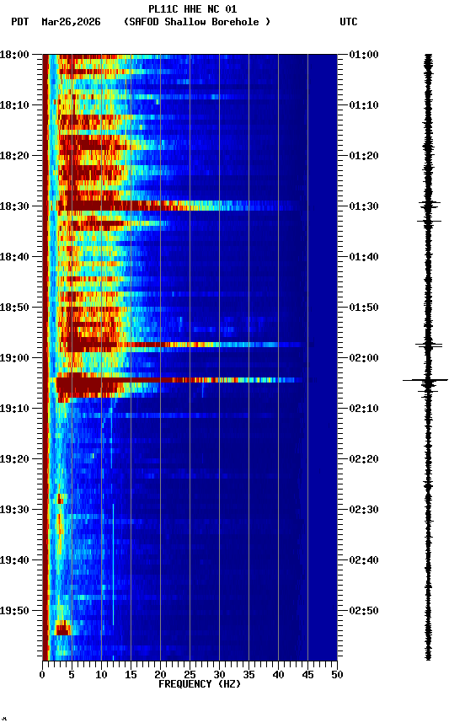Click the 50 Hz frequency tick label

tap(338, 675)
